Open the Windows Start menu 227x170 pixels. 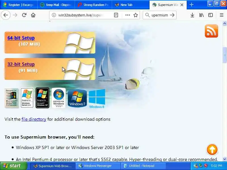pos(13,166)
